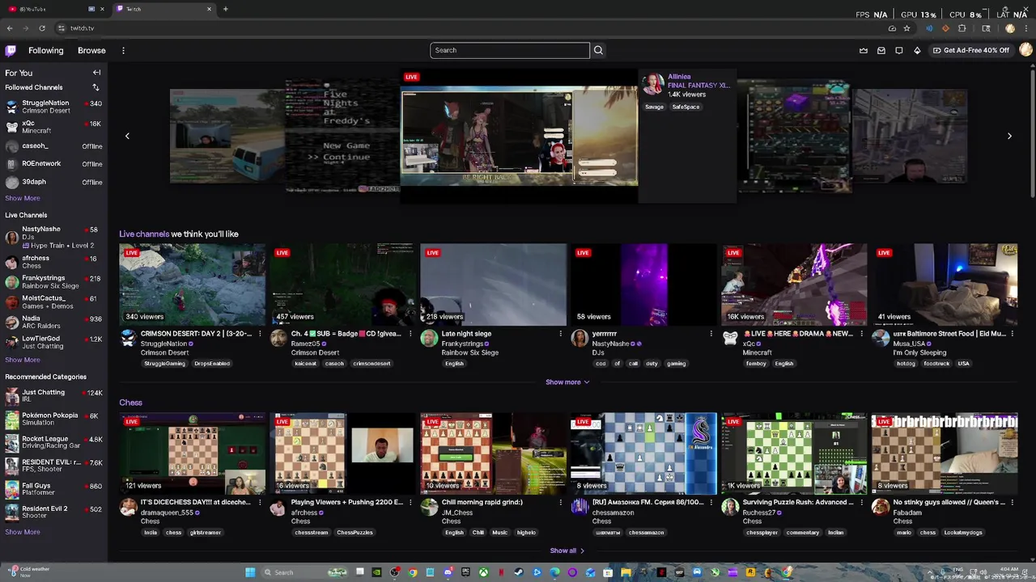This screenshot has height=582, width=1036.
Task: Bookmark this page with star icon
Action: (906, 28)
